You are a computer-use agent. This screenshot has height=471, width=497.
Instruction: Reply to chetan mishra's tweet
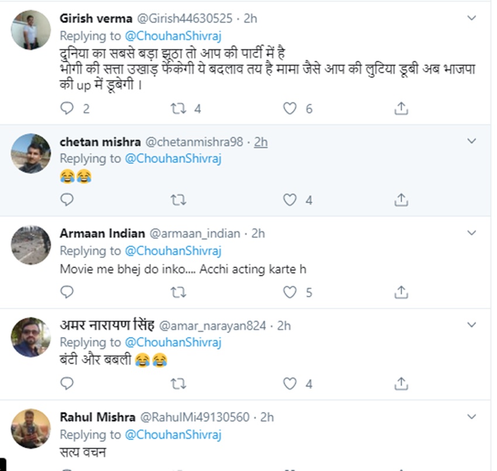(x=68, y=200)
